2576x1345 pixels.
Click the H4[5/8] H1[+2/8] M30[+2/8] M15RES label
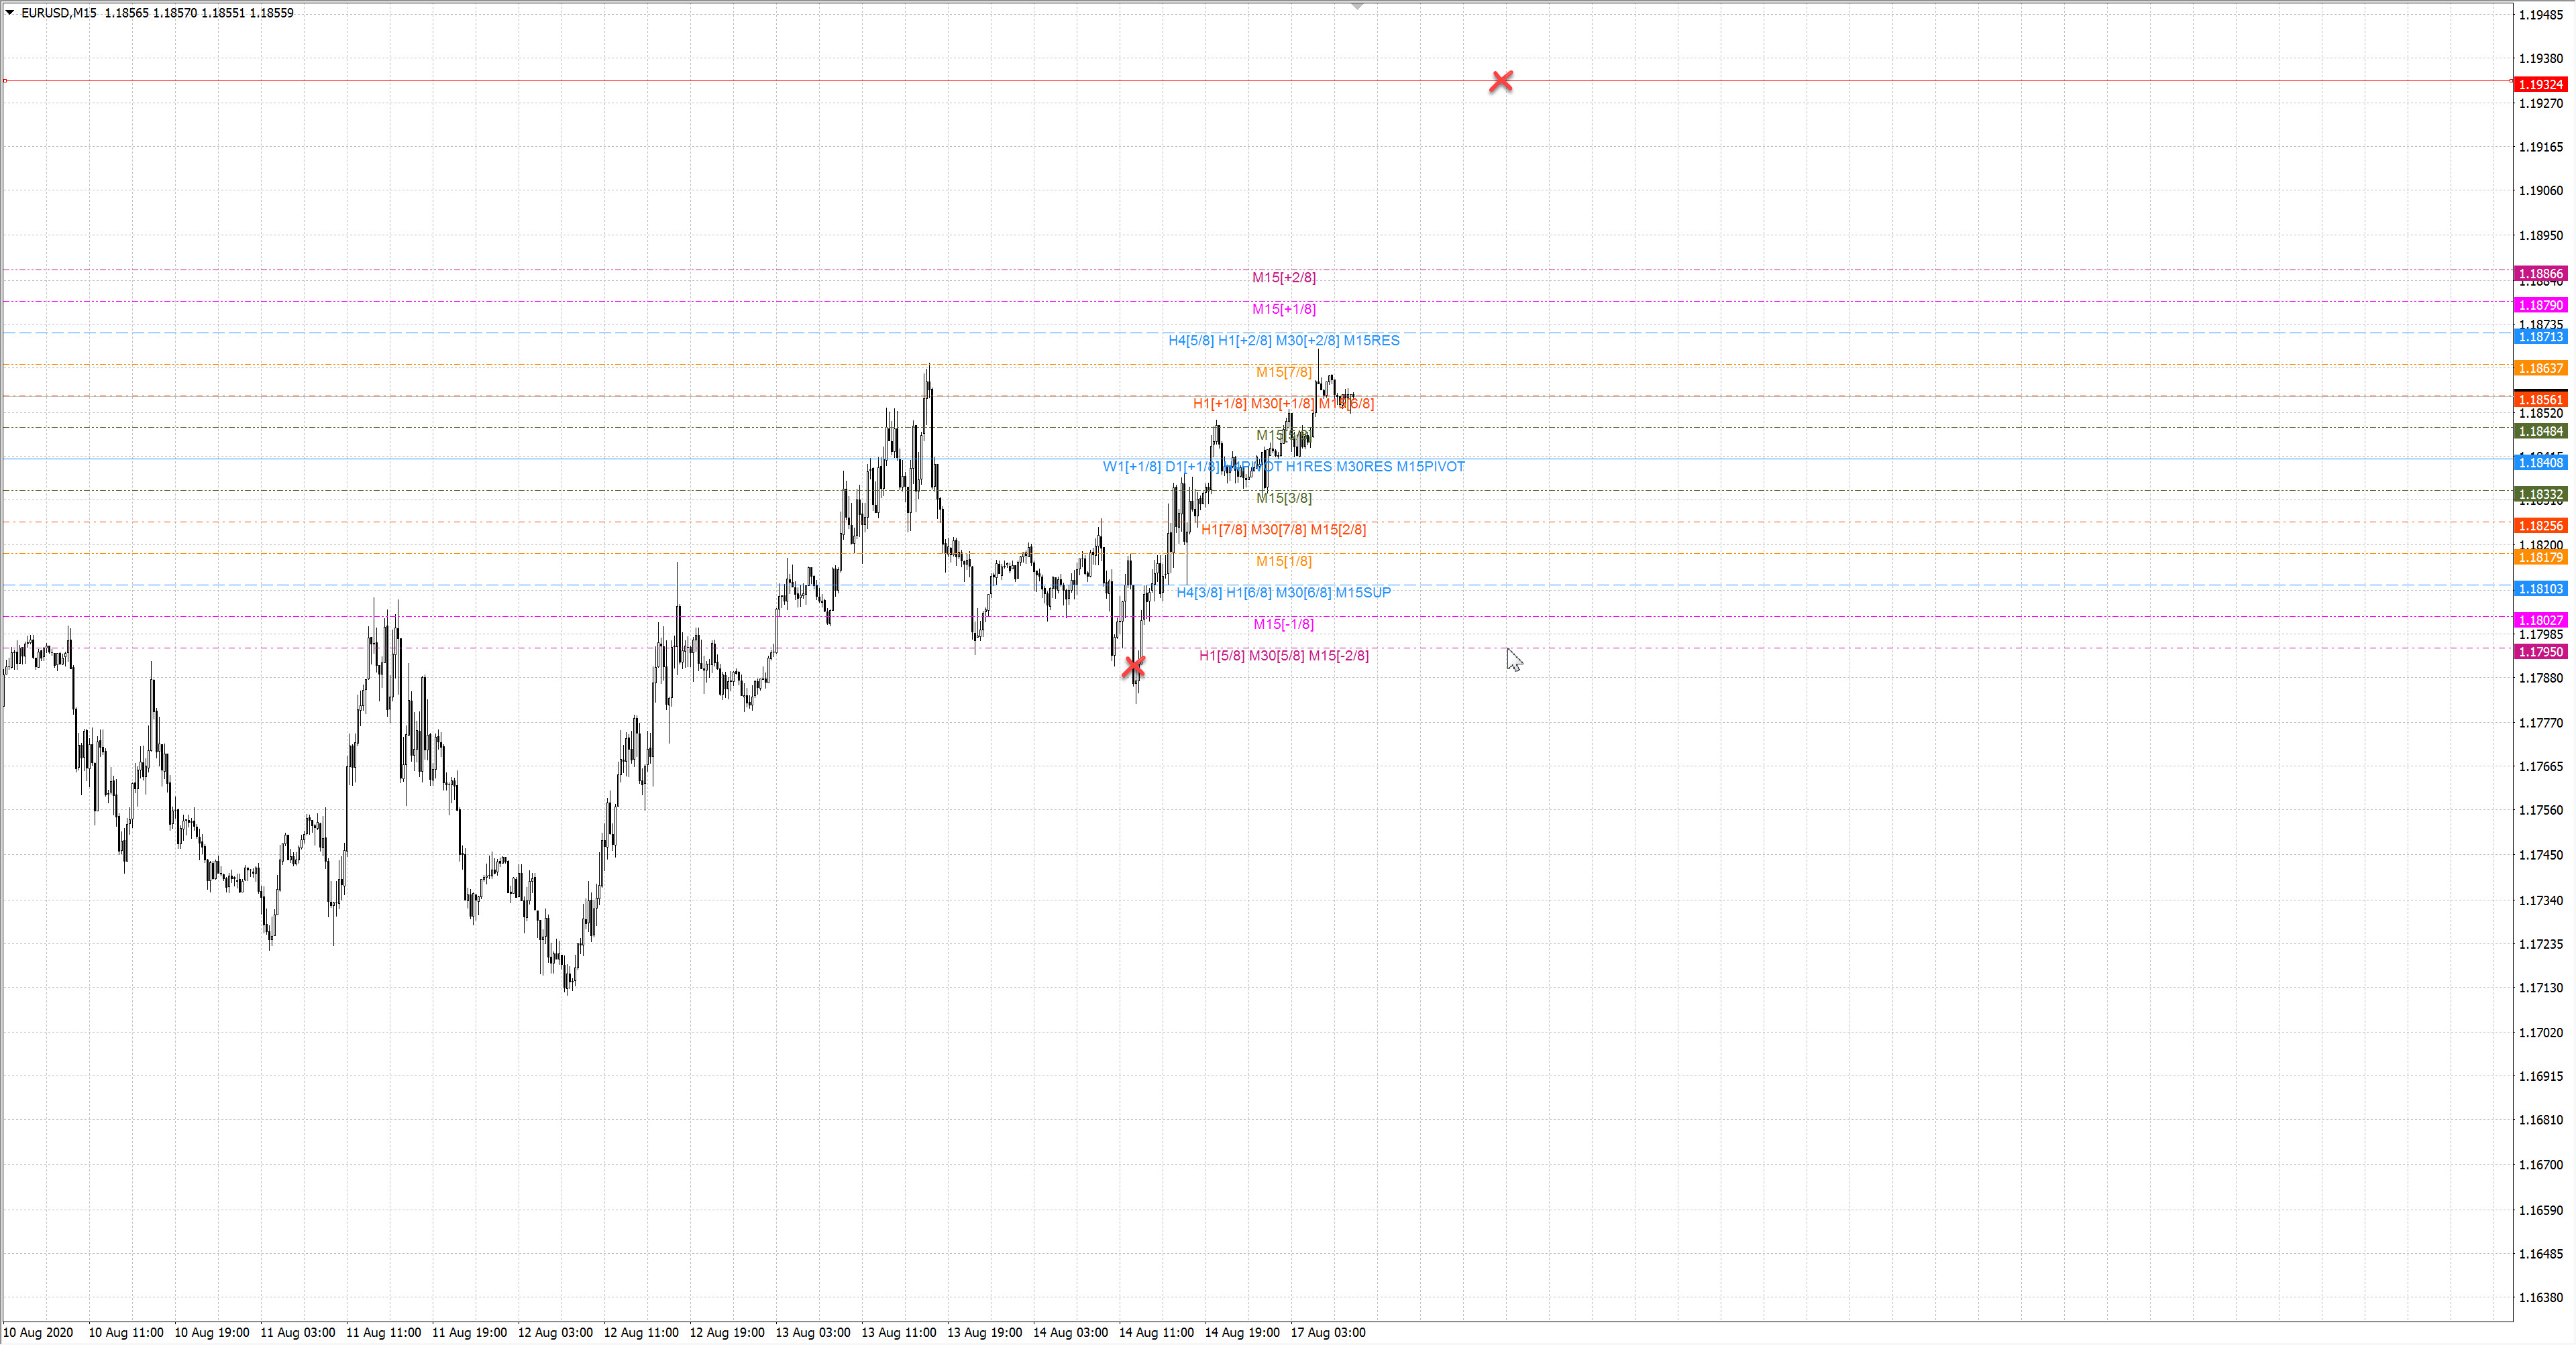1283,341
